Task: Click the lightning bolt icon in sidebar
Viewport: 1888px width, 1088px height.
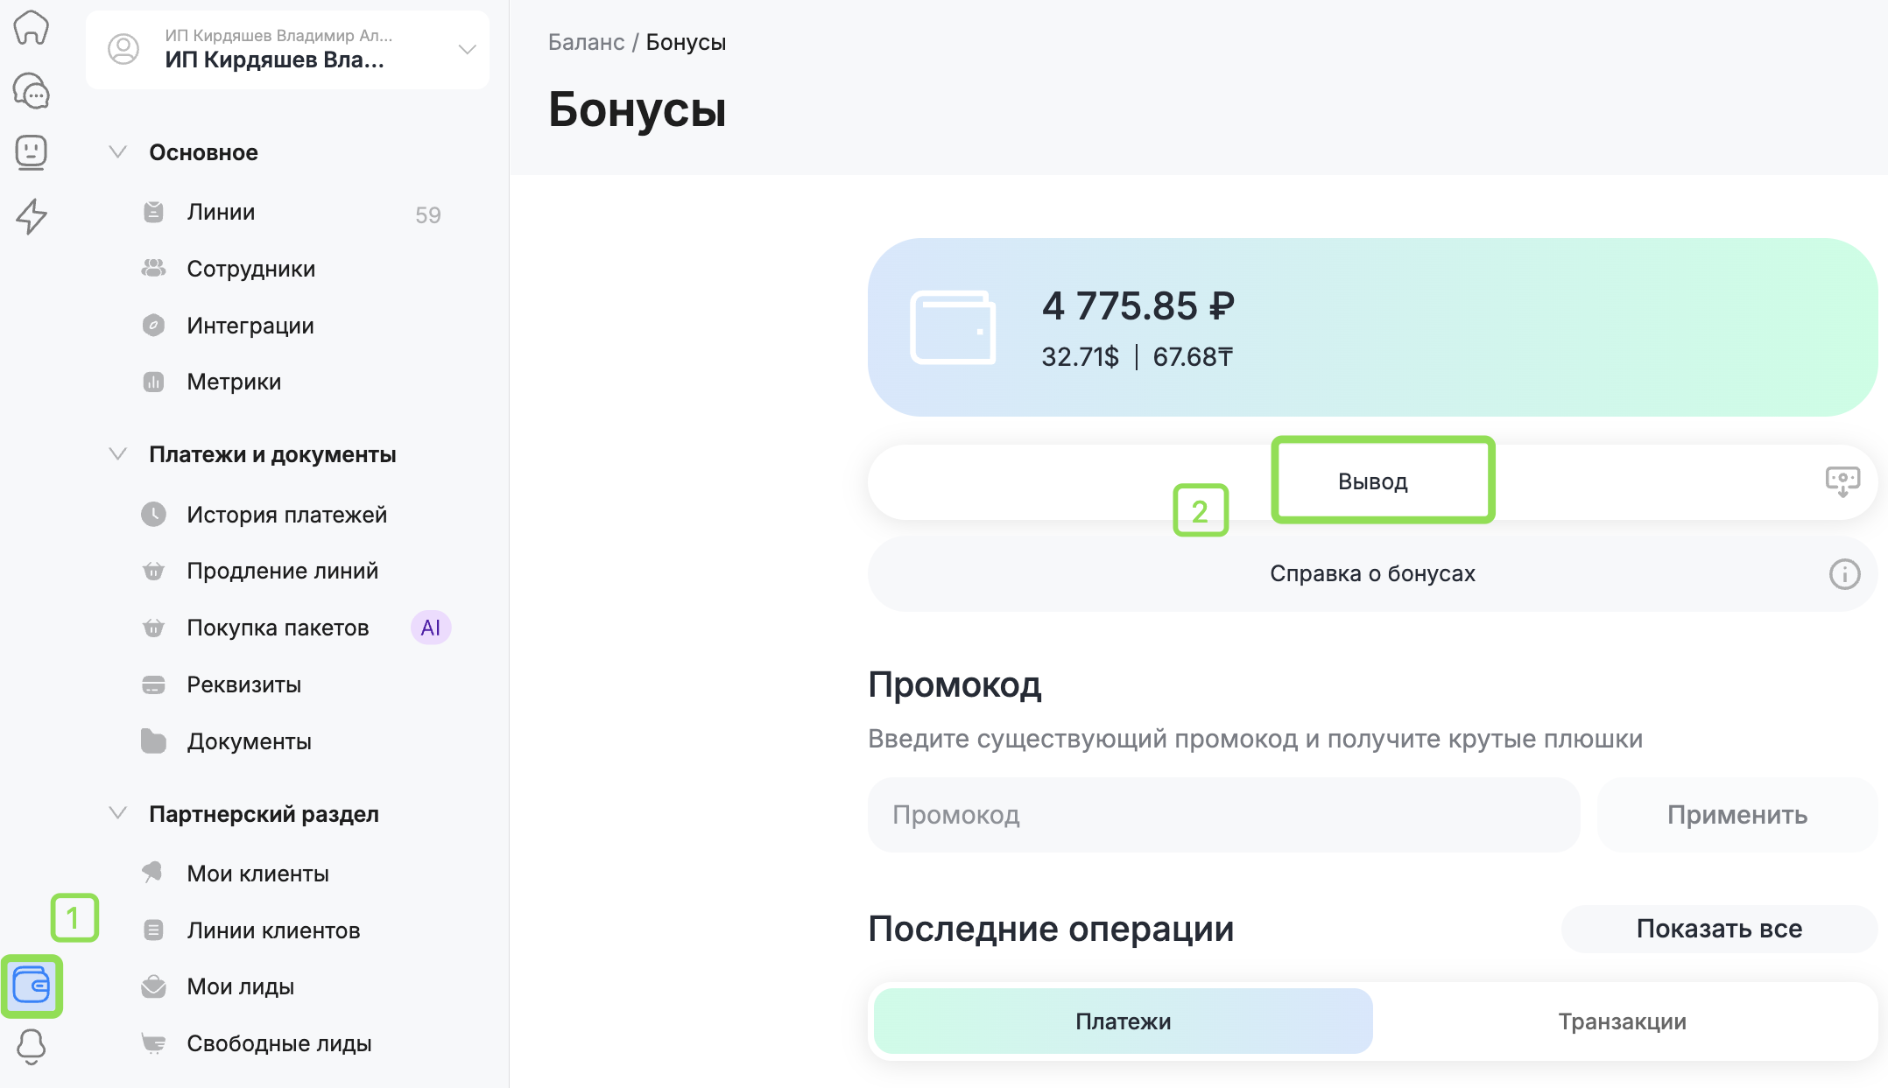Action: (32, 215)
